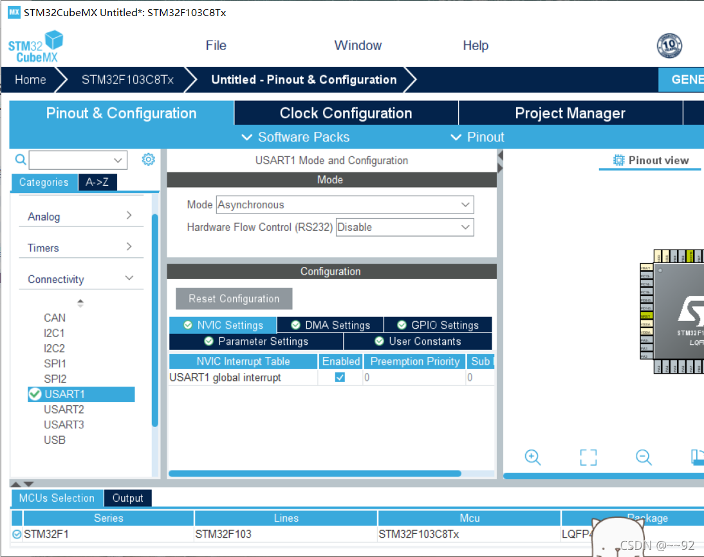Select I2C1 peripheral

click(54, 333)
